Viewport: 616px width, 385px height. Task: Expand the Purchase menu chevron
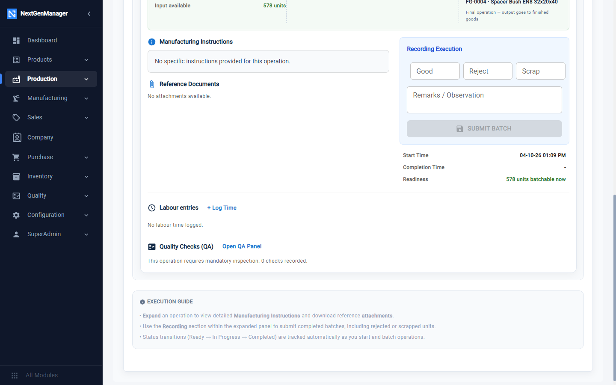86,157
